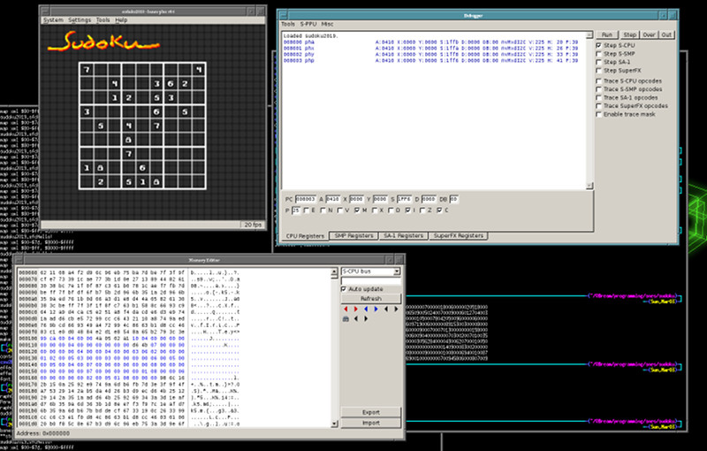Switch to the SA-1 Registers tab

(403, 235)
